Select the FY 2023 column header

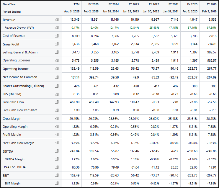tap(134, 4)
